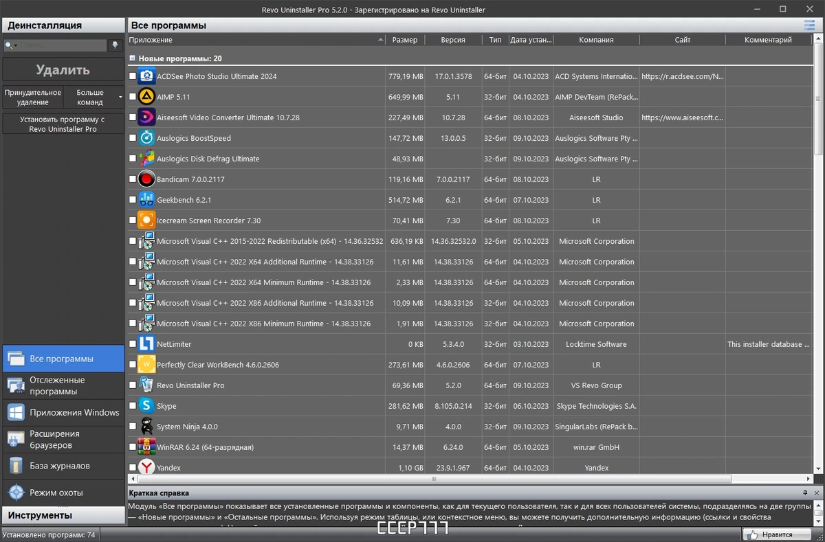Click the Bandicam program icon

tap(146, 179)
